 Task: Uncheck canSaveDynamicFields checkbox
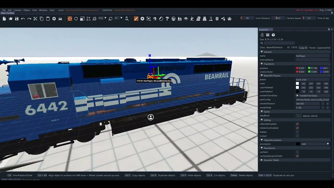[297, 156]
